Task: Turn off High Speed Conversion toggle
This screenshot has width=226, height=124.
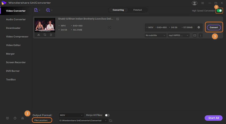Action: 219,11
